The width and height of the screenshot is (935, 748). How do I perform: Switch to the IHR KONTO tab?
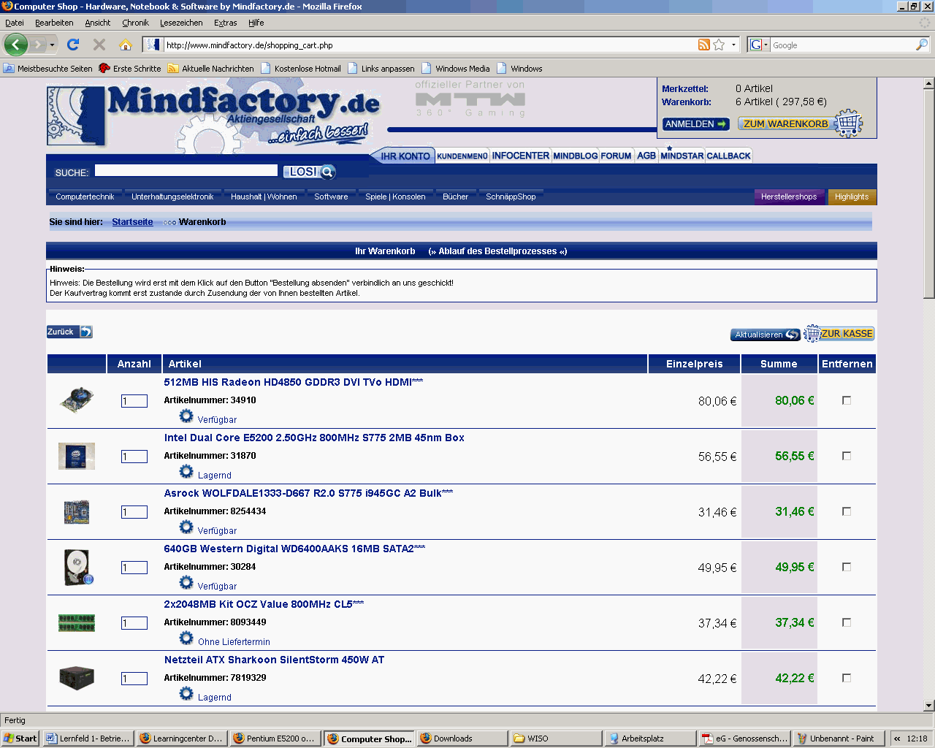(x=405, y=156)
